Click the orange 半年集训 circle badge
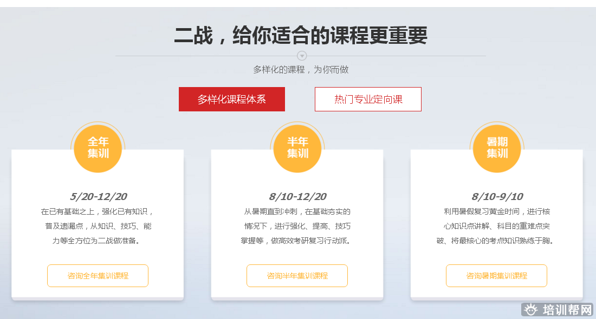 297,148
